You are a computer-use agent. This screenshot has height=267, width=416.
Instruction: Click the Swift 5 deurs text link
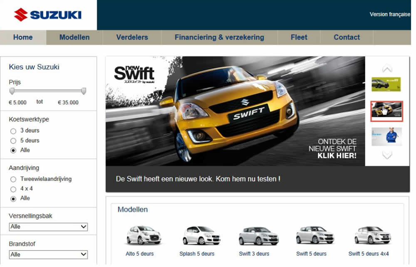tap(311, 254)
